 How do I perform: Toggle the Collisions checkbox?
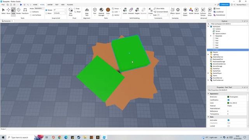[31, 12]
